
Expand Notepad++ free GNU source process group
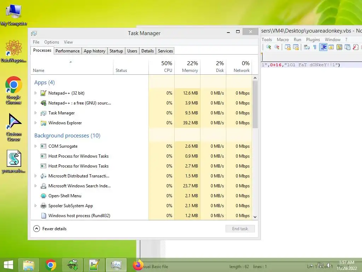pos(35,103)
